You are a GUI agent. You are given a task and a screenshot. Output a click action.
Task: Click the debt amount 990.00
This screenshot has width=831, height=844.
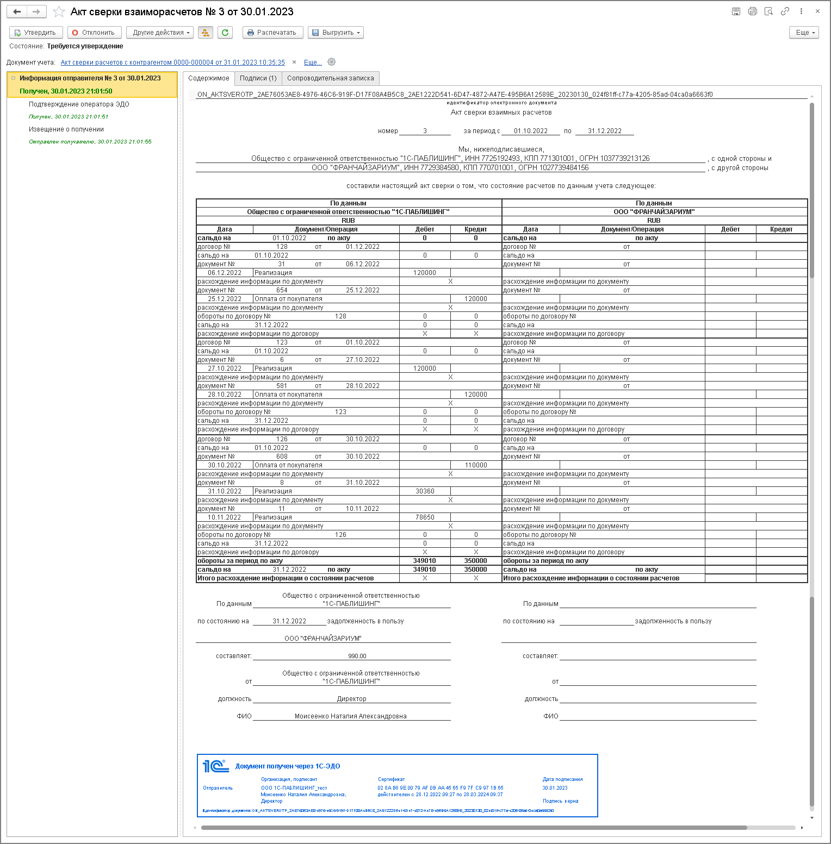tap(357, 656)
